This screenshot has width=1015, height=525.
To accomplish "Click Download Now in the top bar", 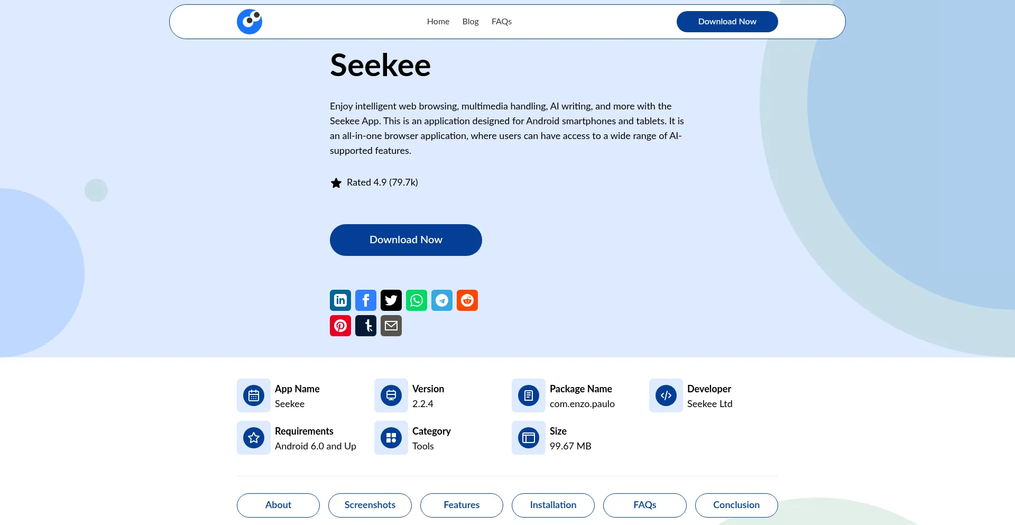I will 727,21.
